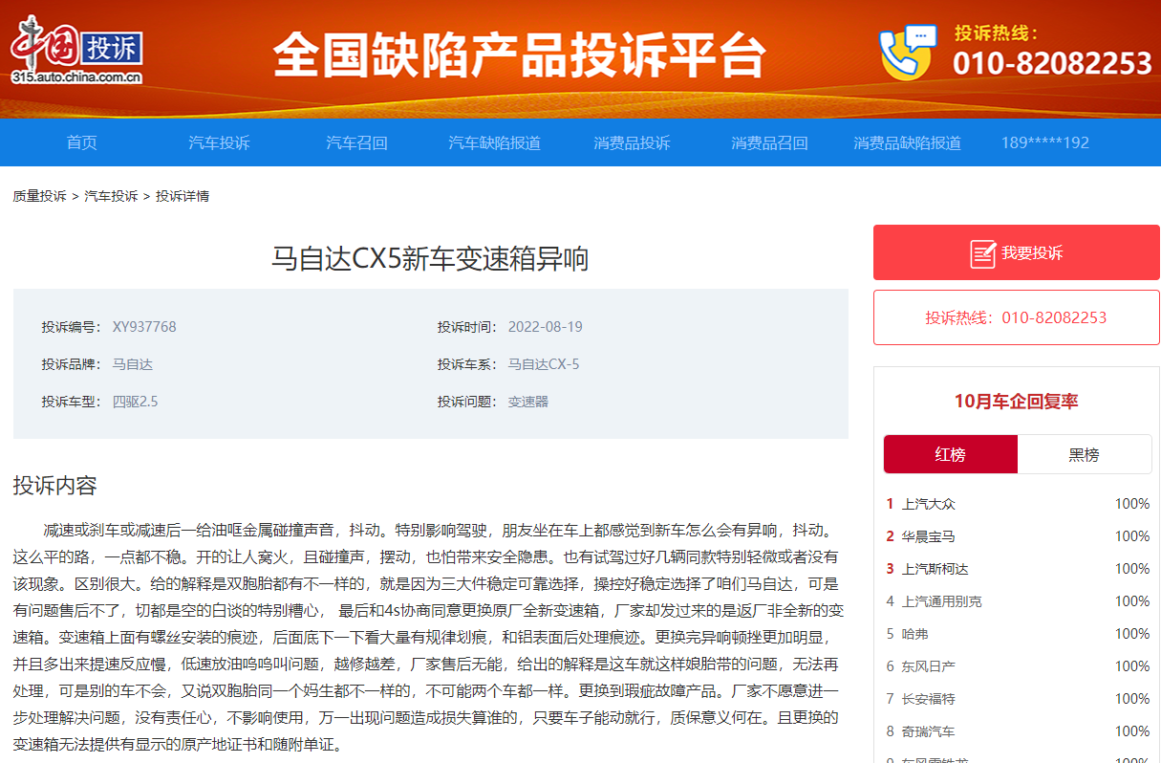Image resolution: width=1161 pixels, height=763 pixels.
Task: Click 哈弗 ranking entry
Action: pos(914,634)
